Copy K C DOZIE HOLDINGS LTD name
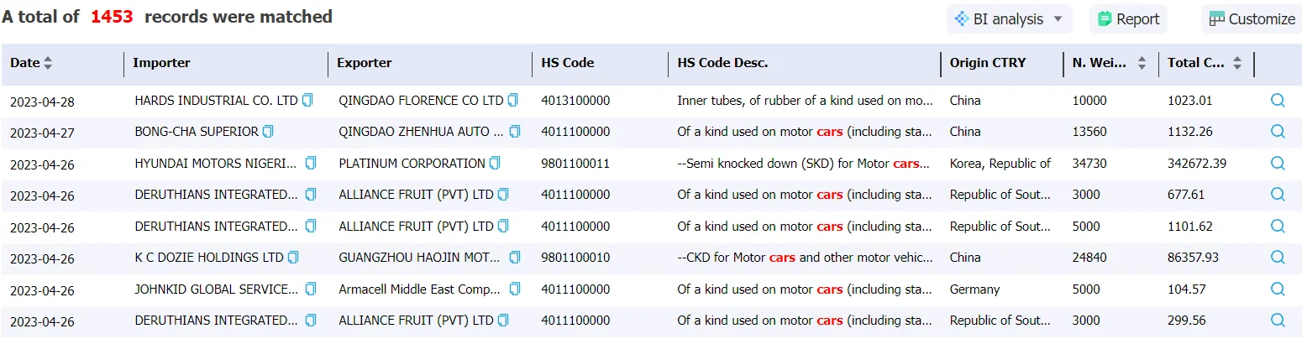Screen dimensions: 1302x339 pos(293,258)
